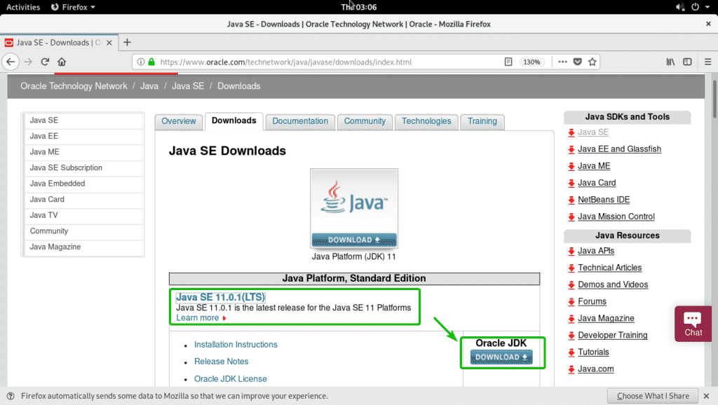Image resolution: width=718 pixels, height=405 pixels.
Task: Open the page actions menu
Action: [562, 62]
